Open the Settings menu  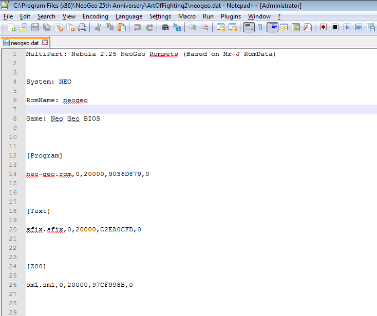(160, 16)
